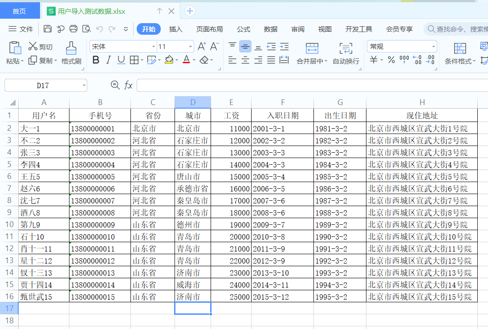Apply percent style
The height and width of the screenshot is (329, 488).
click(x=391, y=60)
